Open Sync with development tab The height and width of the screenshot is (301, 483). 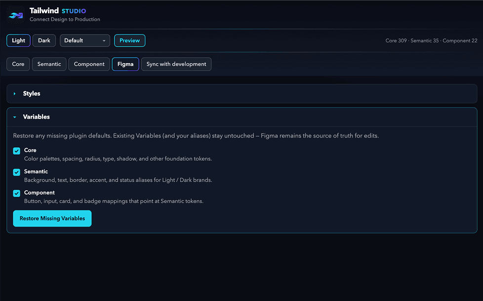176,64
